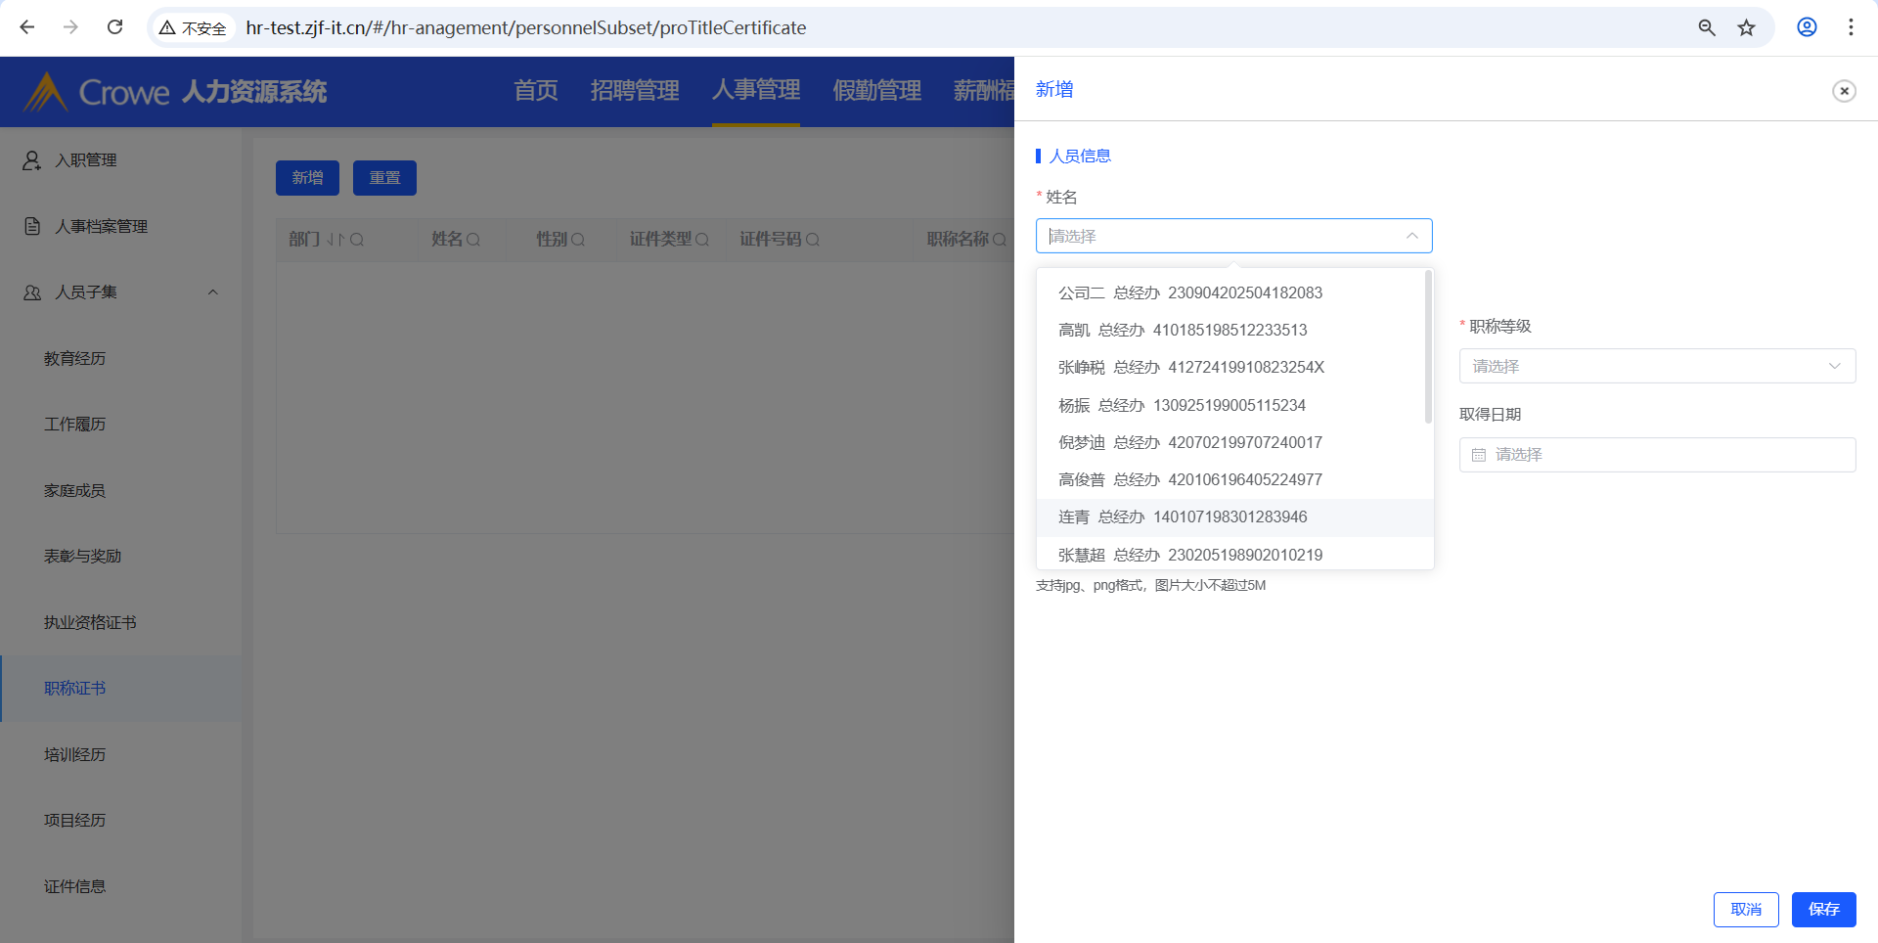Screen dimensions: 1878x943
Task: Open the browser three-dot menu
Action: [x=1851, y=27]
